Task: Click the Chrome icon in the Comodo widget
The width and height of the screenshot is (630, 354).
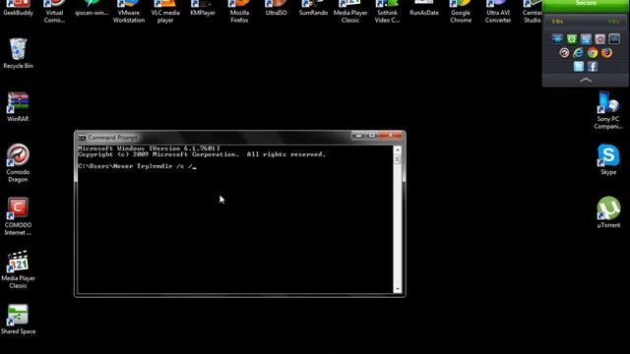Action: pyautogui.click(x=593, y=52)
